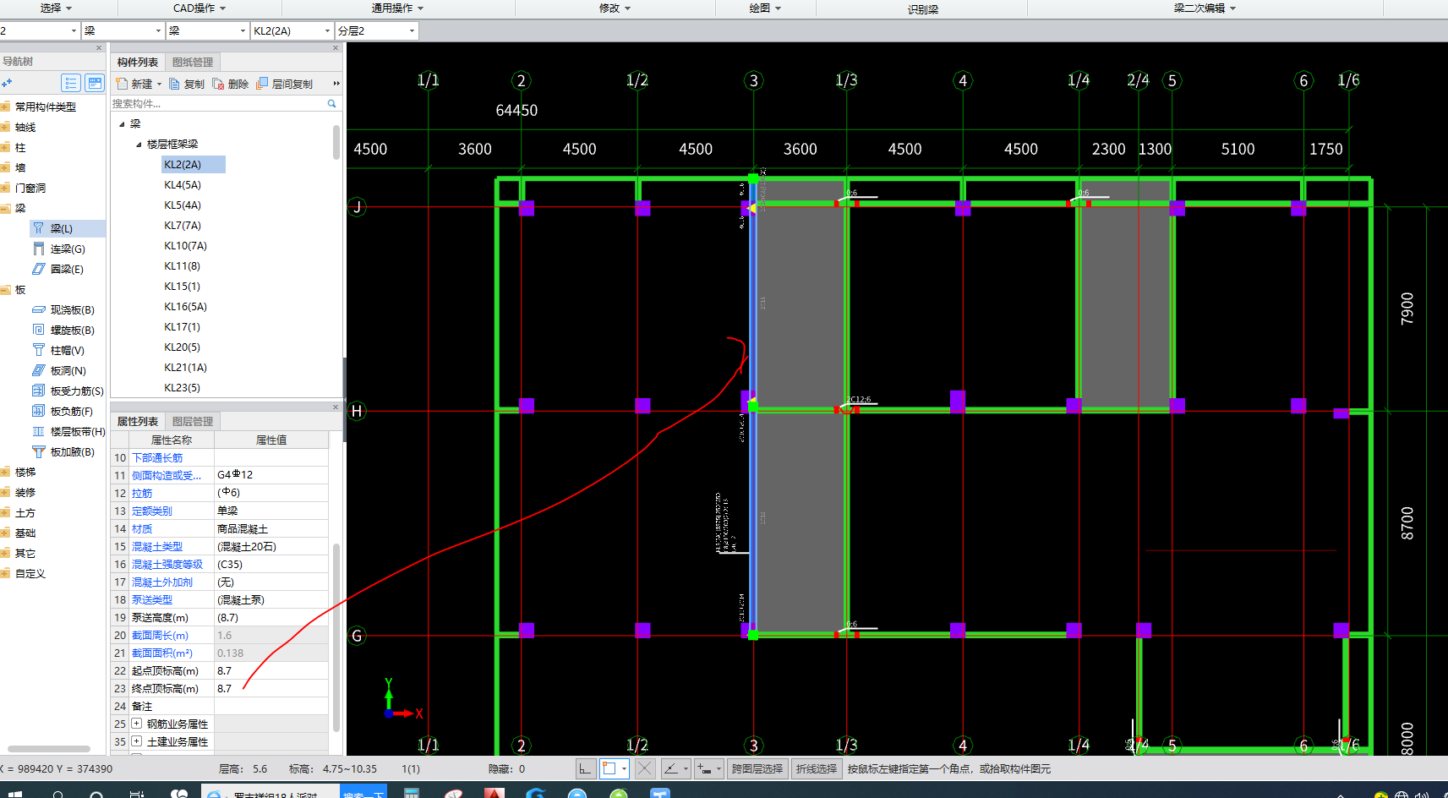Toggle the X cross snap icon
1448x798 pixels.
[x=644, y=768]
